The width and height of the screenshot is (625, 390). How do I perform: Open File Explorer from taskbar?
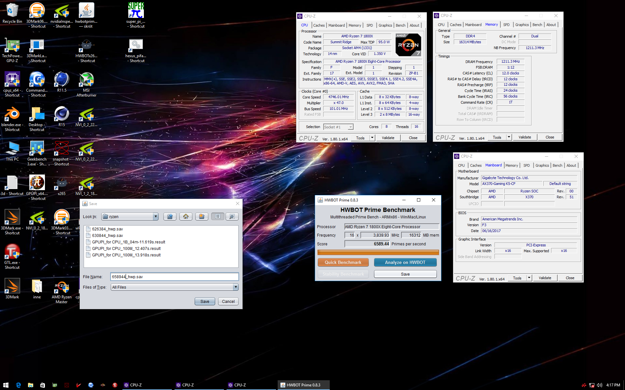[x=30, y=385]
